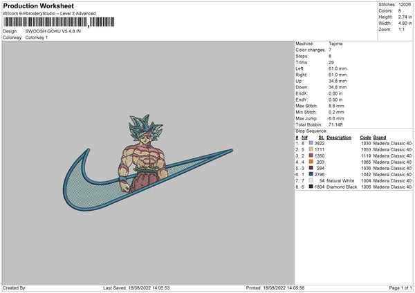Image resolution: width=415 pixels, height=293 pixels.
Task: Select the Diamond Black color swatch
Action: pyautogui.click(x=311, y=187)
